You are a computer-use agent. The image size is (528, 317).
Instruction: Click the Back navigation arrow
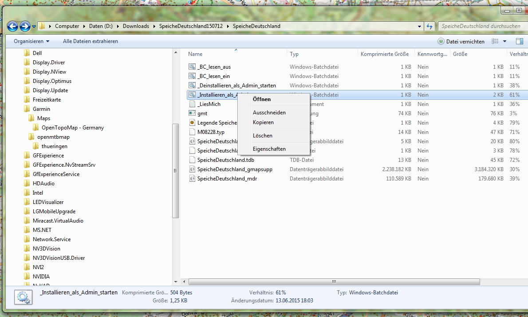pyautogui.click(x=13, y=26)
